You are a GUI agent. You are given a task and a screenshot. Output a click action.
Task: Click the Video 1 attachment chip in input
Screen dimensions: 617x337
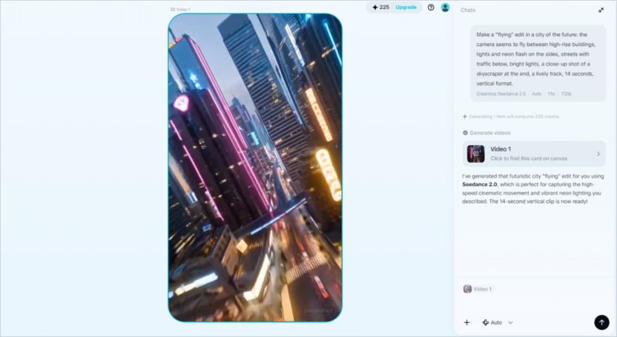[x=478, y=289]
